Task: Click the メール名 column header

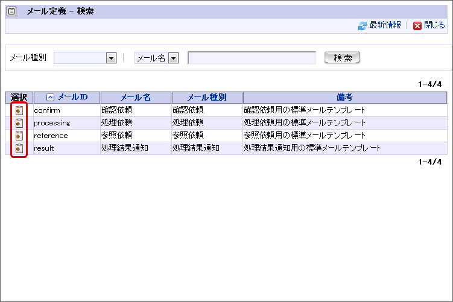Action: [x=136, y=97]
